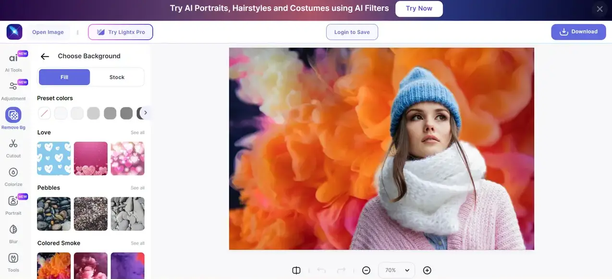Image resolution: width=612 pixels, height=279 pixels.
Task: Choose the pink colored smoke background
Action: pos(91,266)
